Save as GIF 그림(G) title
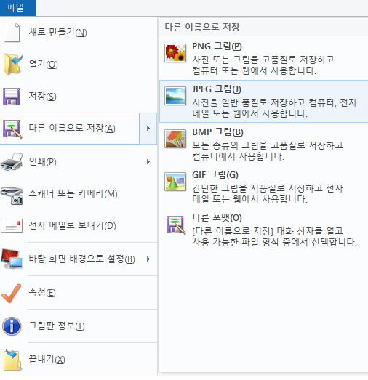The height and width of the screenshot is (380, 368). (x=215, y=174)
